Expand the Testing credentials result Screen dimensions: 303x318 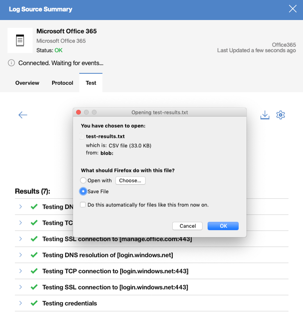click(x=20, y=303)
